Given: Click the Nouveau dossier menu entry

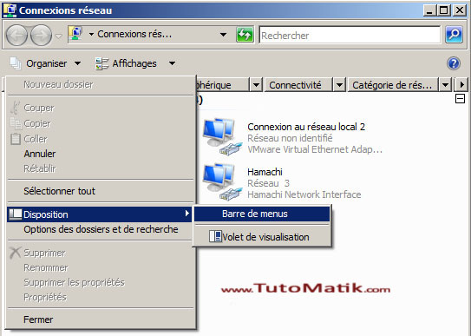Looking at the screenshot, I should tap(101, 84).
